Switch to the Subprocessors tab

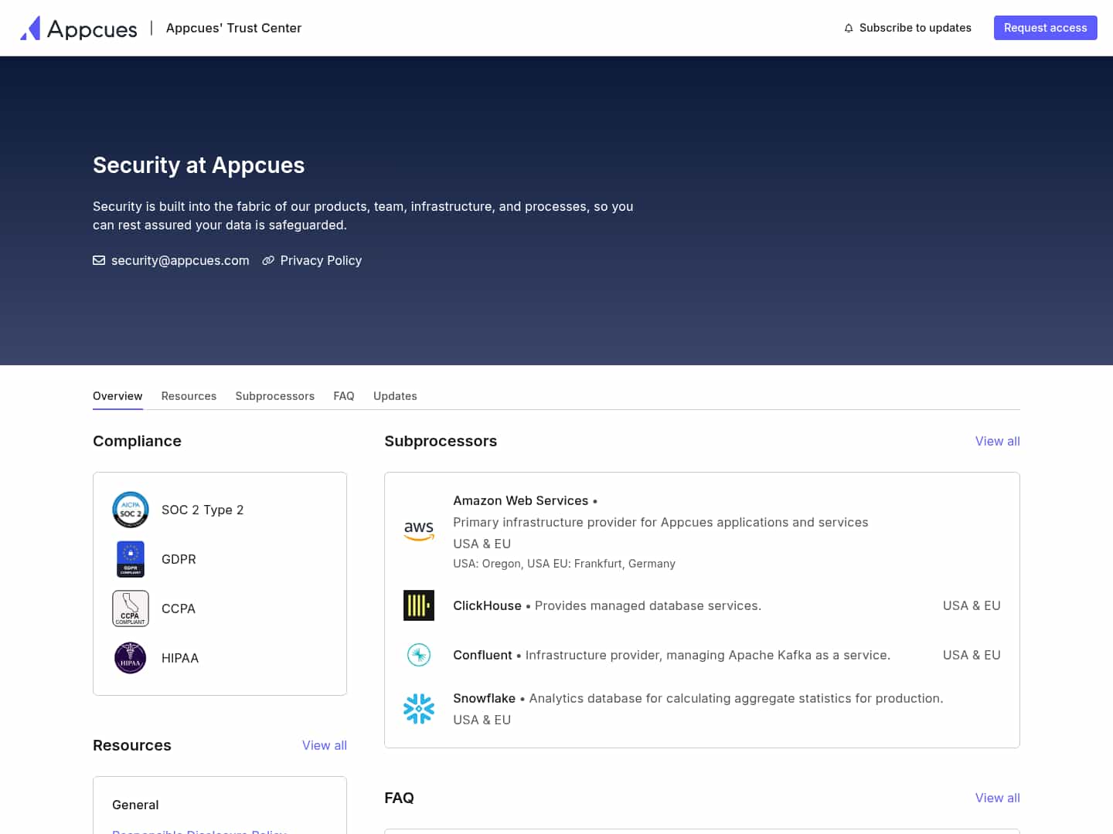point(274,396)
